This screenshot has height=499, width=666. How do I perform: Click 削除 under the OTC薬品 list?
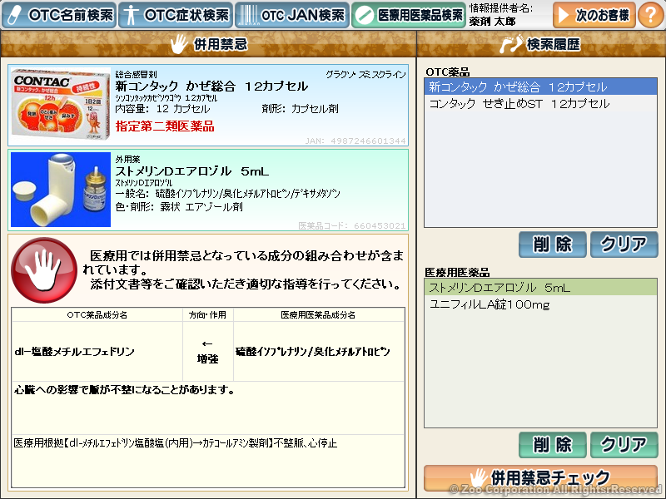pyautogui.click(x=552, y=244)
